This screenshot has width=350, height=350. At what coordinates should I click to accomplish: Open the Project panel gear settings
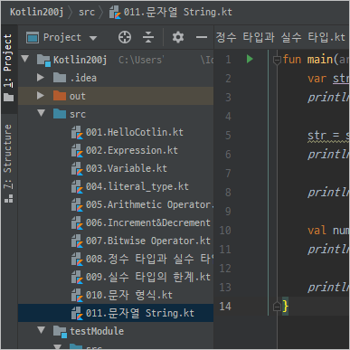pyautogui.click(x=178, y=37)
